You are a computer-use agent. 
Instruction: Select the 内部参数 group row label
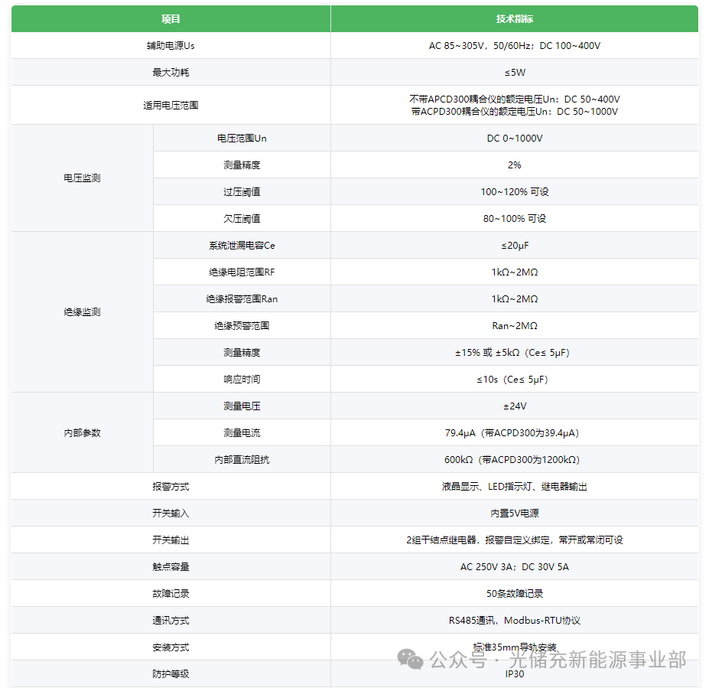[x=81, y=432]
